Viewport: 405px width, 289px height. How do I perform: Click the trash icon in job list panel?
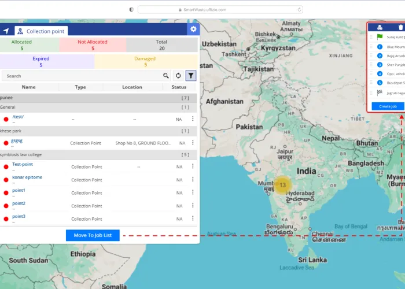pyautogui.click(x=400, y=27)
